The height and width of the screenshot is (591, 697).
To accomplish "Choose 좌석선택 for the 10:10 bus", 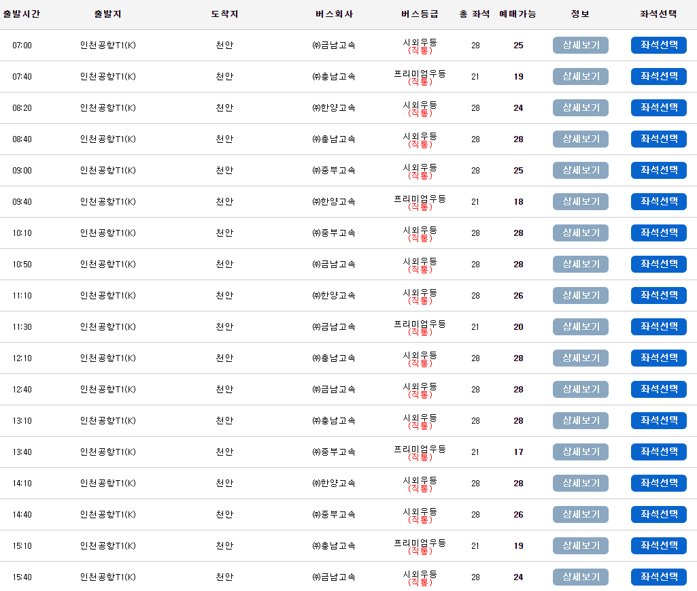I will coord(659,233).
